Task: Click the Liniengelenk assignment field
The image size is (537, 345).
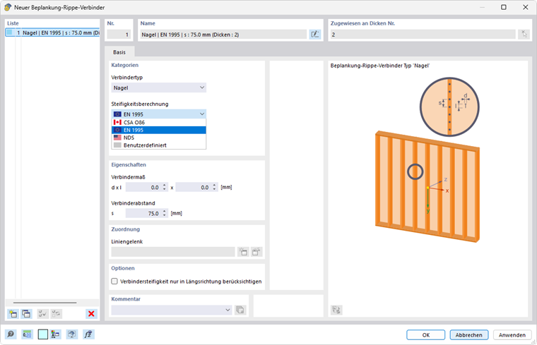Action: (173, 252)
